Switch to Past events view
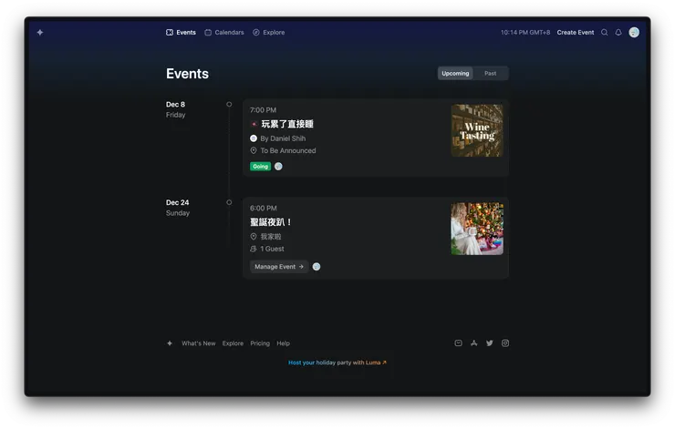675x429 pixels. [x=491, y=73]
